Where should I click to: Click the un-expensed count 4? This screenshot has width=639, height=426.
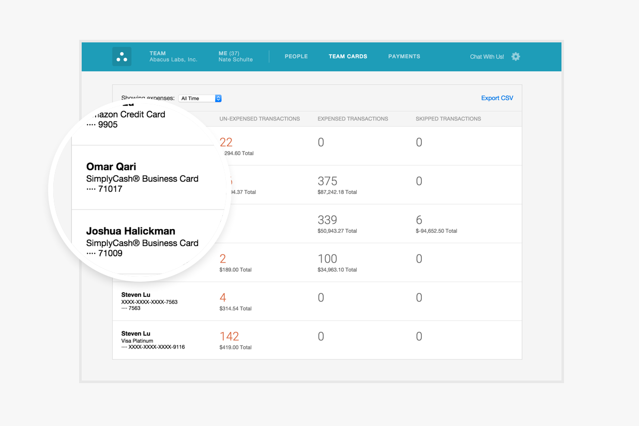[x=223, y=297]
